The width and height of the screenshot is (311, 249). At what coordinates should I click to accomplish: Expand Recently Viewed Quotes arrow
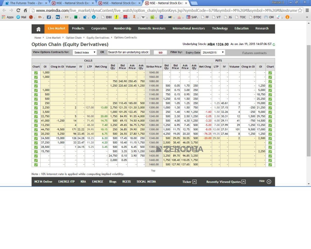coord(244,182)
